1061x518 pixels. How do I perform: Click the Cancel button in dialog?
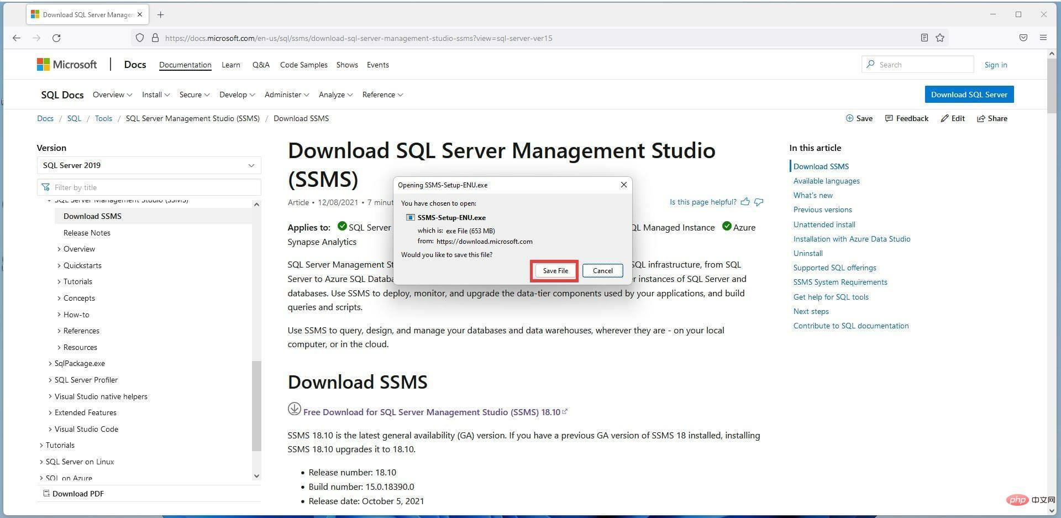coord(602,271)
